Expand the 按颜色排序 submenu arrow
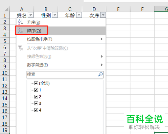This screenshot has height=134, width=168. pyautogui.click(x=102, y=39)
